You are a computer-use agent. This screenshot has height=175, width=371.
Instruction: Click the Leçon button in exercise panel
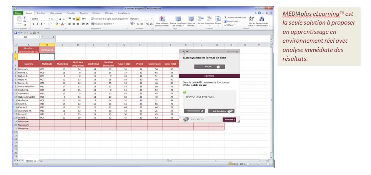pyautogui.click(x=210, y=67)
